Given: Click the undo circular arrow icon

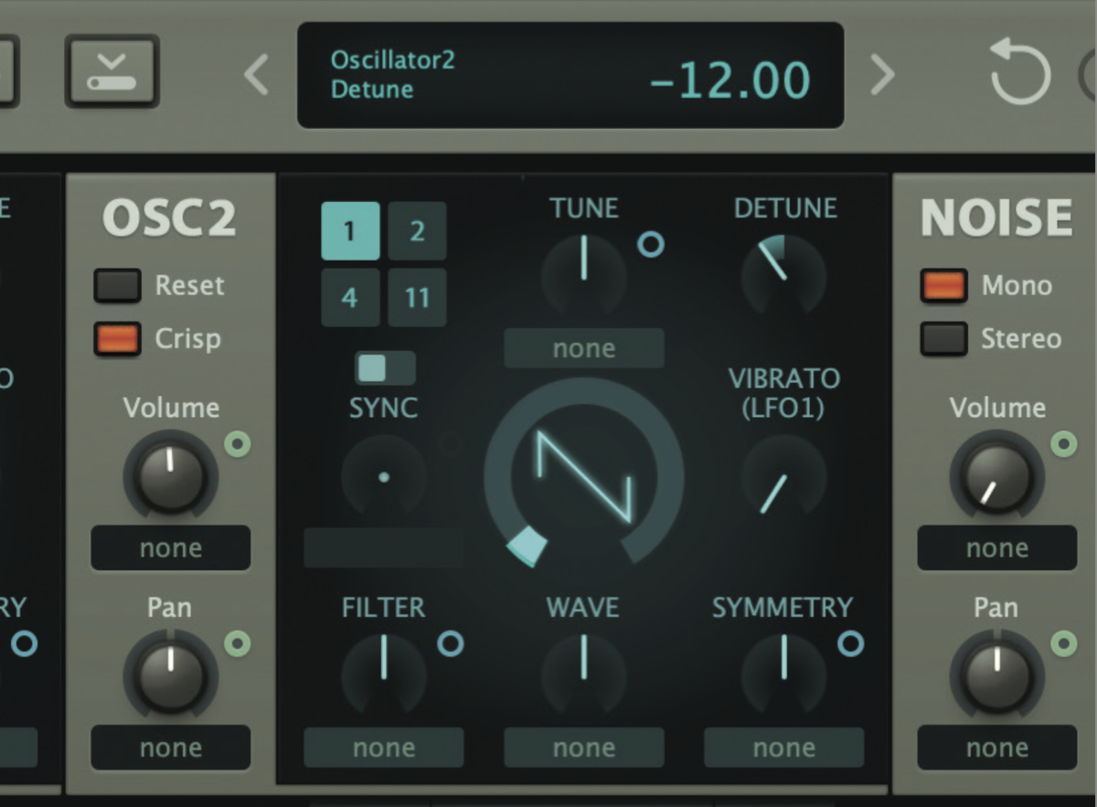Looking at the screenshot, I should click(x=1017, y=75).
